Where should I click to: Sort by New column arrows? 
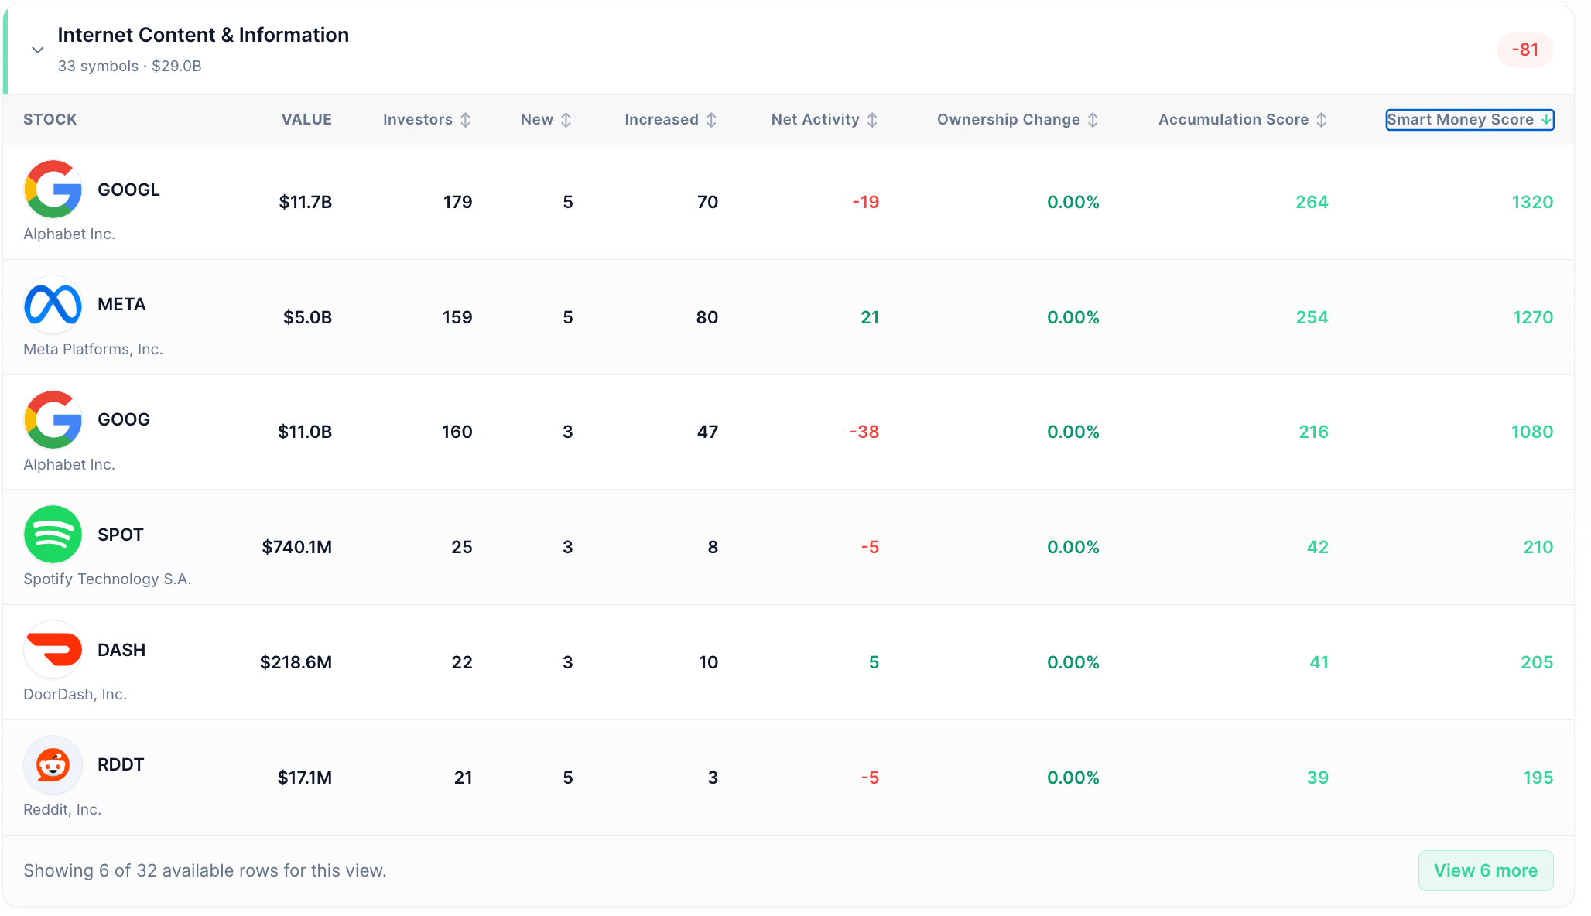[x=566, y=120]
